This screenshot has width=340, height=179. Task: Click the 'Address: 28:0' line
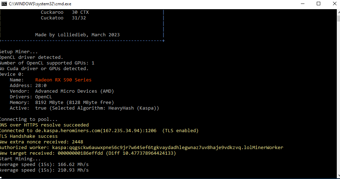[28, 86]
